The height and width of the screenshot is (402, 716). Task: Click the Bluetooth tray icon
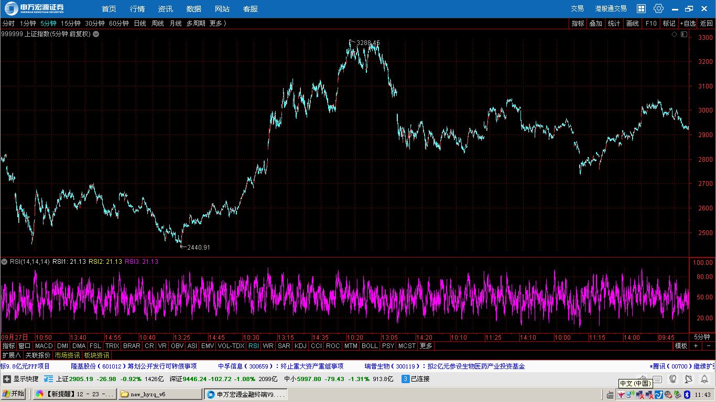click(x=687, y=395)
